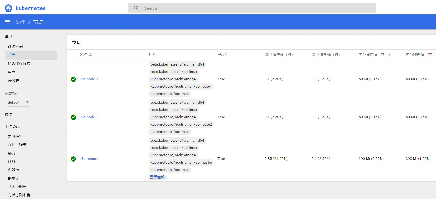Click k8s-node-2's beta.kubernetes.io/os: linux chip
This screenshot has width=436, height=199.
(x=174, y=110)
